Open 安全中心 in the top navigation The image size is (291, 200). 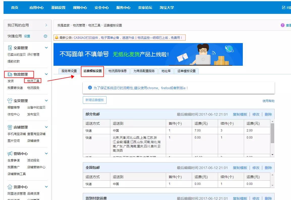[102, 8]
